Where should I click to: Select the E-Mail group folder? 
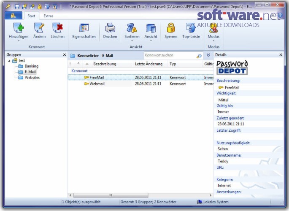click(30, 72)
